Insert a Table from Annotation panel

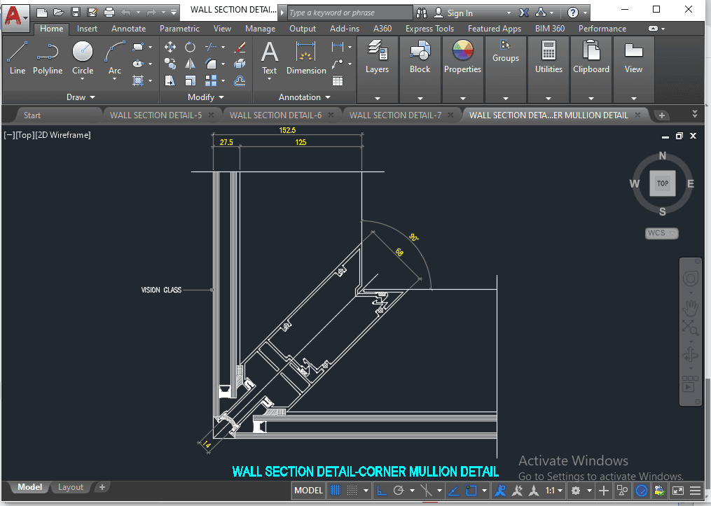point(338,80)
